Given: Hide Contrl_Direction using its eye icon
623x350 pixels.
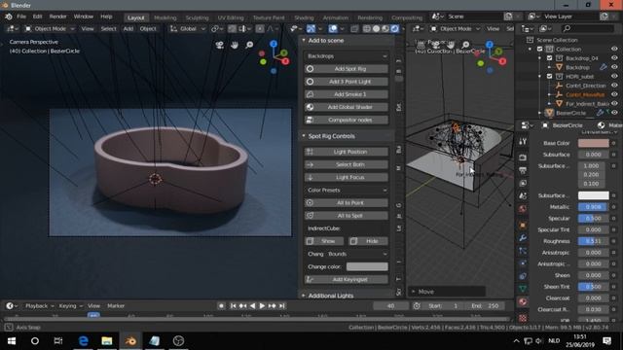Looking at the screenshot, I should click(614, 86).
